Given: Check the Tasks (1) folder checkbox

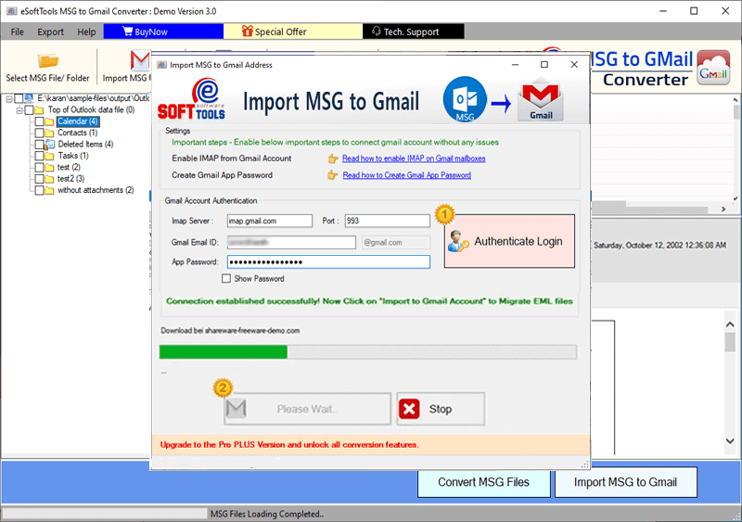Looking at the screenshot, I should click(39, 156).
